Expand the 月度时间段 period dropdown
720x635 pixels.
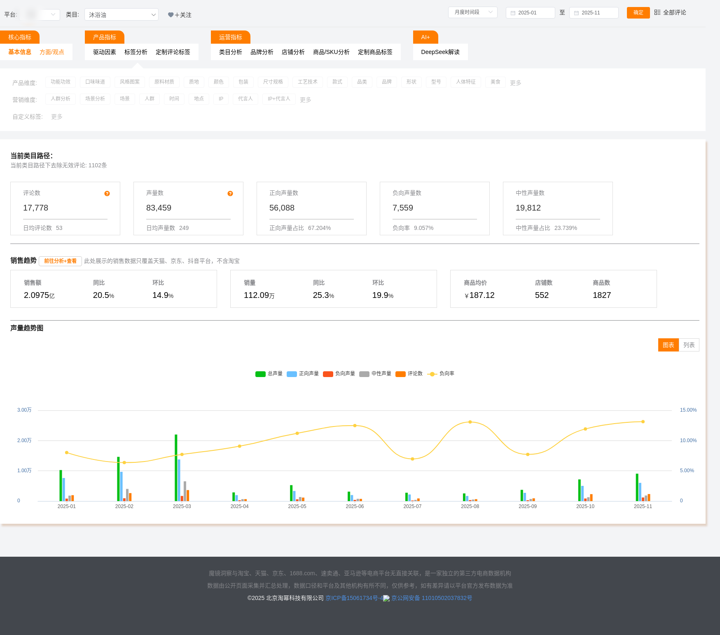(x=472, y=12)
